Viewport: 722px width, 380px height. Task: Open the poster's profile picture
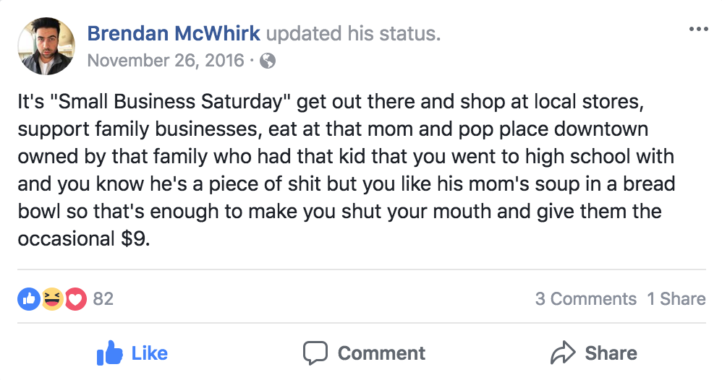coord(46,46)
